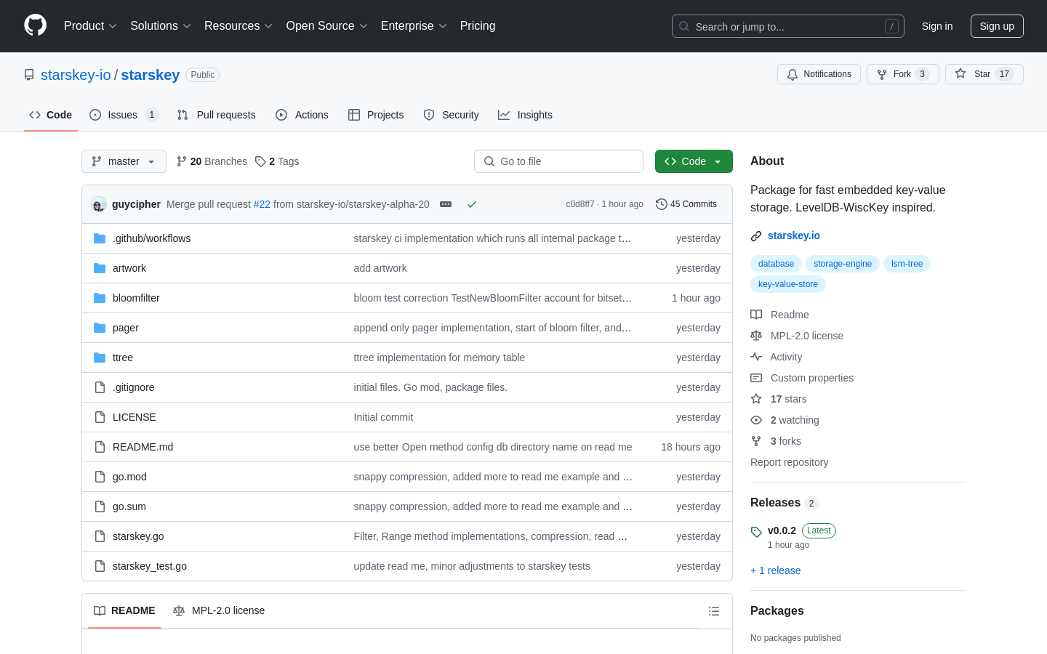Click the search magnifier icon in header

684,26
